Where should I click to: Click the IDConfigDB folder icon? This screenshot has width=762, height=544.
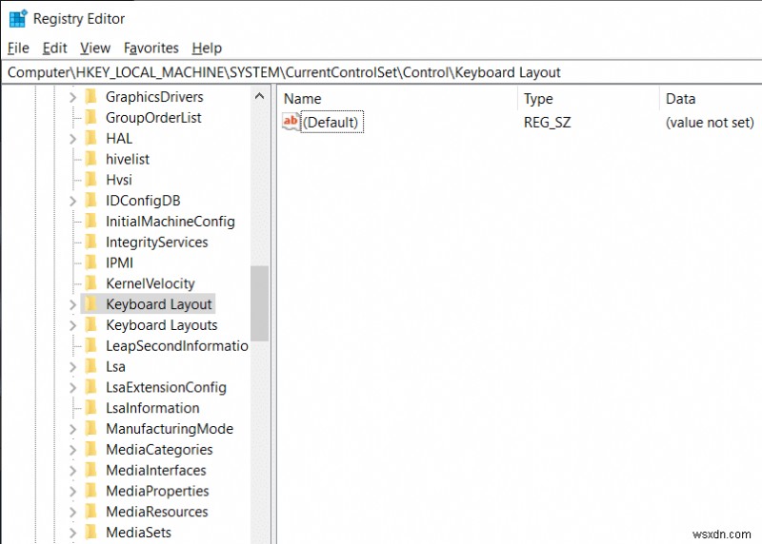[90, 201]
